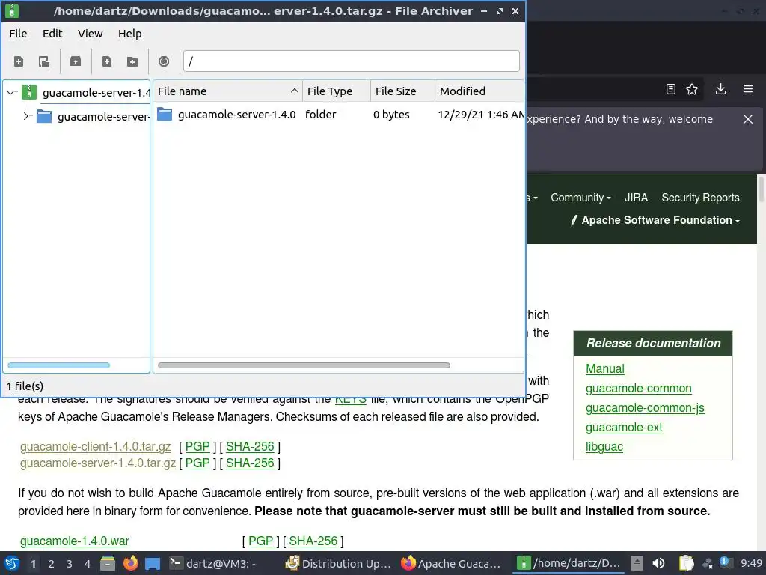Open PGP link for guacamole-1.4.0.war
766x575 pixels.
[260, 541]
